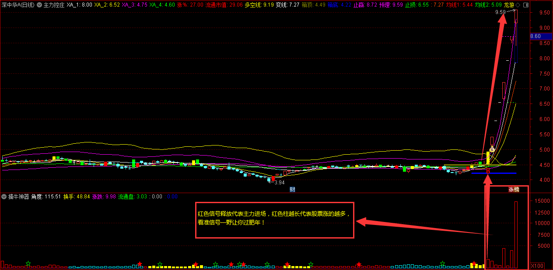
Task: Click the 预埋: 9.59 value
Action: pos(391,5)
